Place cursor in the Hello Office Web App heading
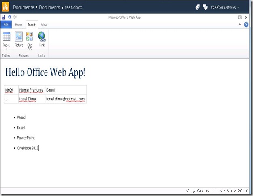This screenshot has height=196, width=253. tap(45, 72)
